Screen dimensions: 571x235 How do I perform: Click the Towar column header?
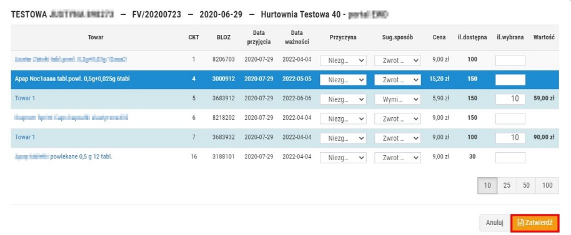(96, 37)
